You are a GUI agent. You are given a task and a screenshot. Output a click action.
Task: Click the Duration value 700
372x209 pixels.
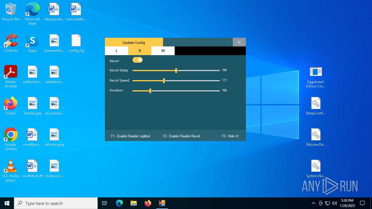224,91
